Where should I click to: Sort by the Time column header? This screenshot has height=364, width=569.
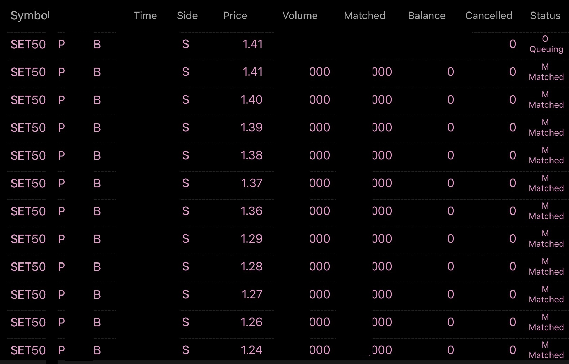point(145,16)
